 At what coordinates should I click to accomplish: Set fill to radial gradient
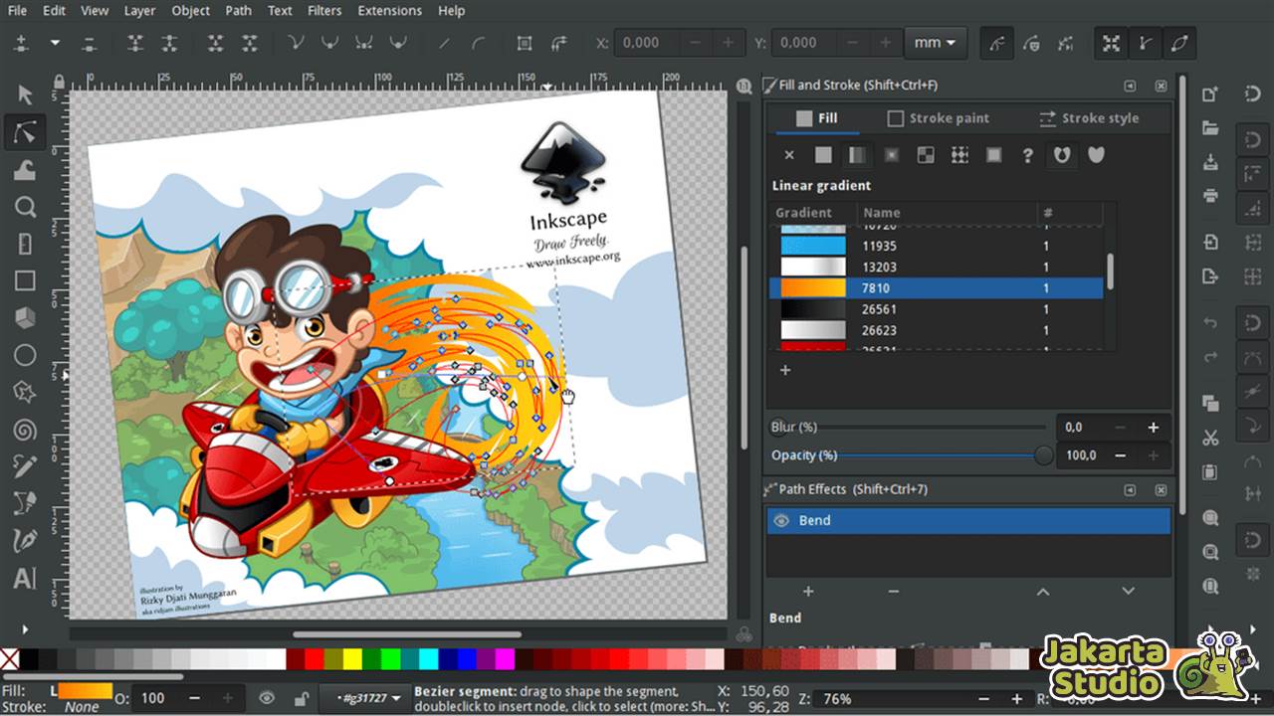click(891, 155)
